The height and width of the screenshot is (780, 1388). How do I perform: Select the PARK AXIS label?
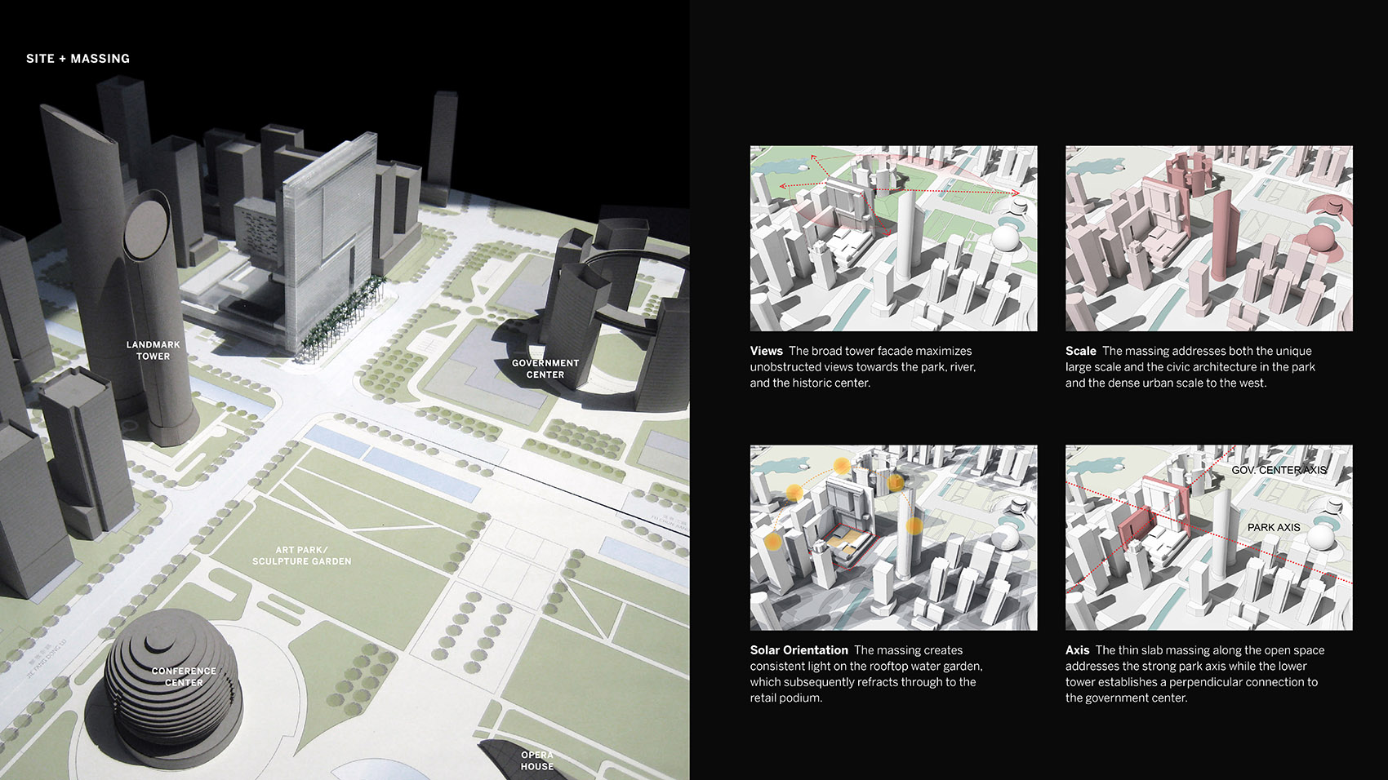click(x=1274, y=527)
